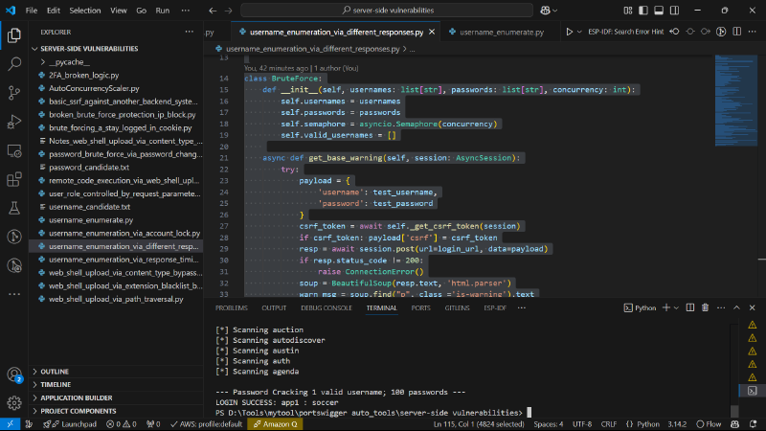
Task: Open the Explorer view in activity bar
Action: point(14,35)
